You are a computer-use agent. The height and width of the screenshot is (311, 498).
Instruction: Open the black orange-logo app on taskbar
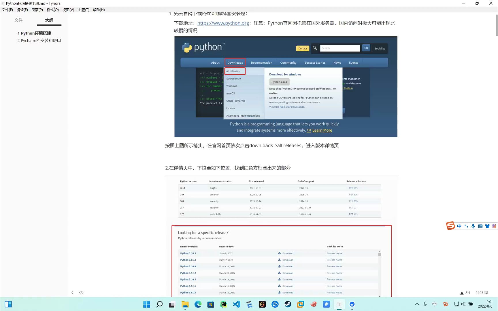(x=262, y=304)
